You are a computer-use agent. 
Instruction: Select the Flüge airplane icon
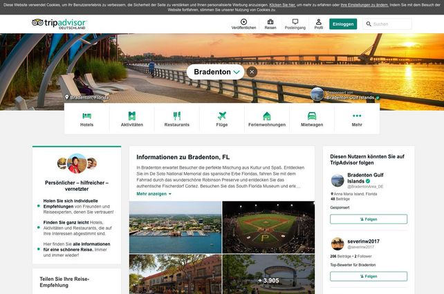pos(221,116)
